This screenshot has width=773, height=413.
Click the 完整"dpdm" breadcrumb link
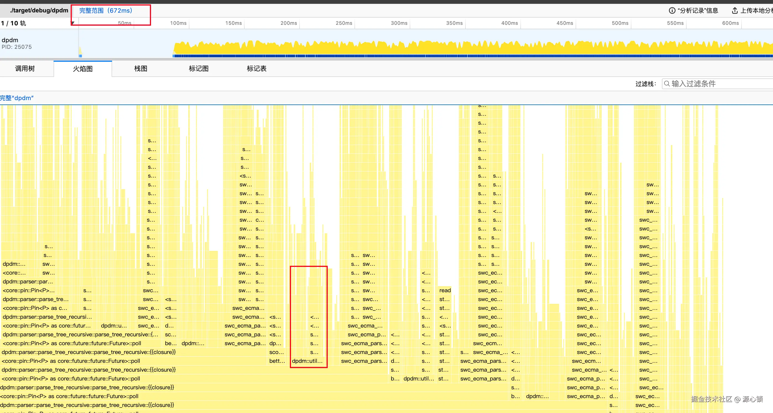(17, 98)
